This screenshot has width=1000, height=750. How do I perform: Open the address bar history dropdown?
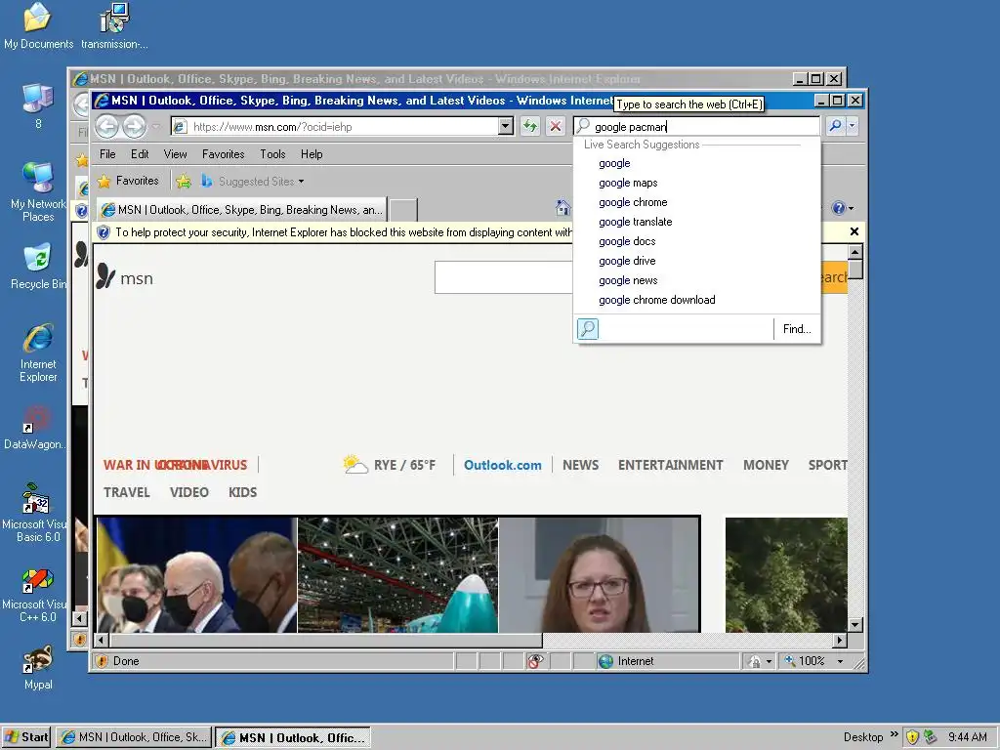click(506, 126)
